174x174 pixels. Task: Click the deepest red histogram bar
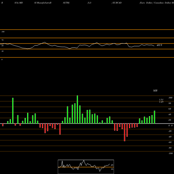click(x=125, y=132)
